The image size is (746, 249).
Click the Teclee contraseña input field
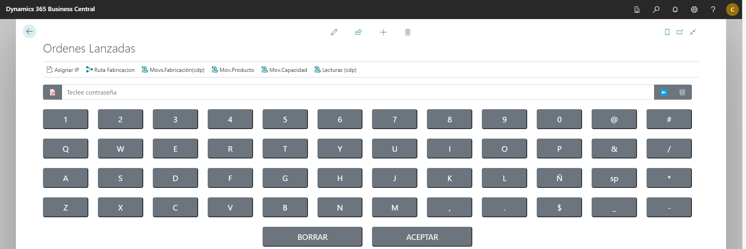coord(358,92)
